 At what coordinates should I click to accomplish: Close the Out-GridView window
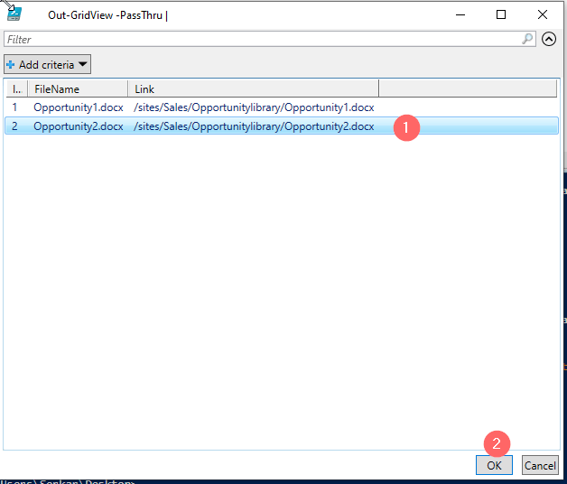tap(543, 14)
